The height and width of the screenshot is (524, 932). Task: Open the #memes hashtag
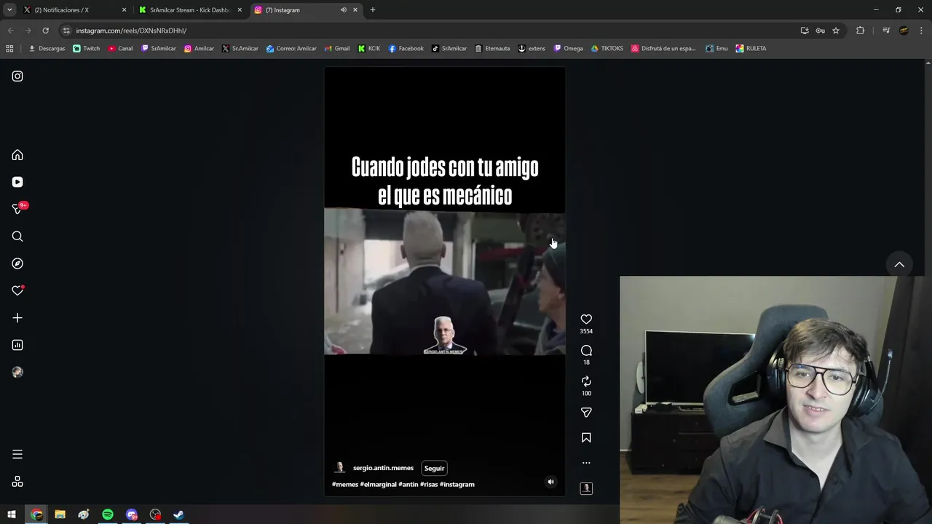345,484
